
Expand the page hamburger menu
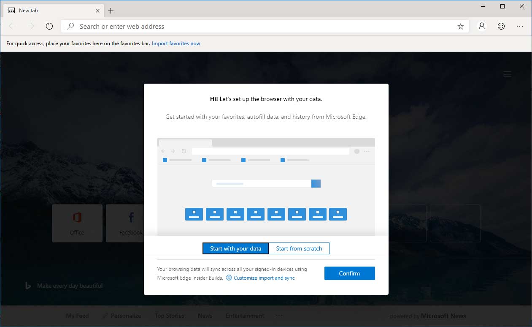coord(507,74)
